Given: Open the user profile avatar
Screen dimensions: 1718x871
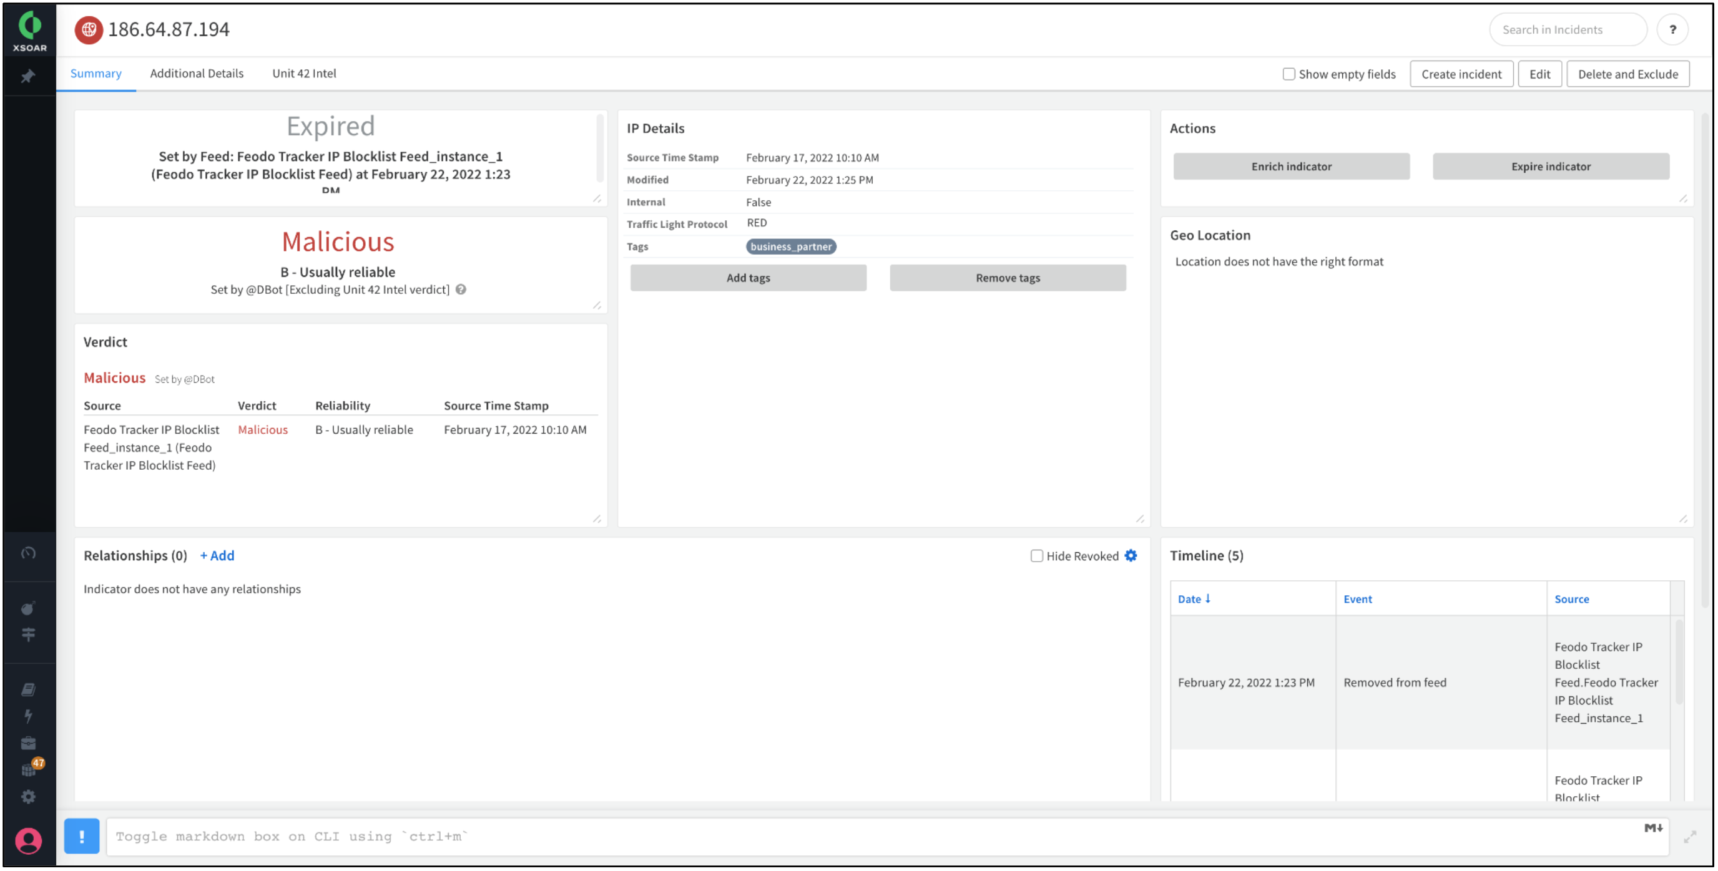Looking at the screenshot, I should pos(28,842).
